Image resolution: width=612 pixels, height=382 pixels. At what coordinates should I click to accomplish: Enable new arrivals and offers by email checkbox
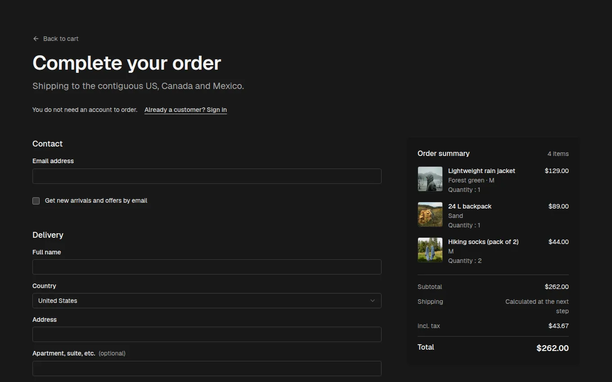(36, 201)
